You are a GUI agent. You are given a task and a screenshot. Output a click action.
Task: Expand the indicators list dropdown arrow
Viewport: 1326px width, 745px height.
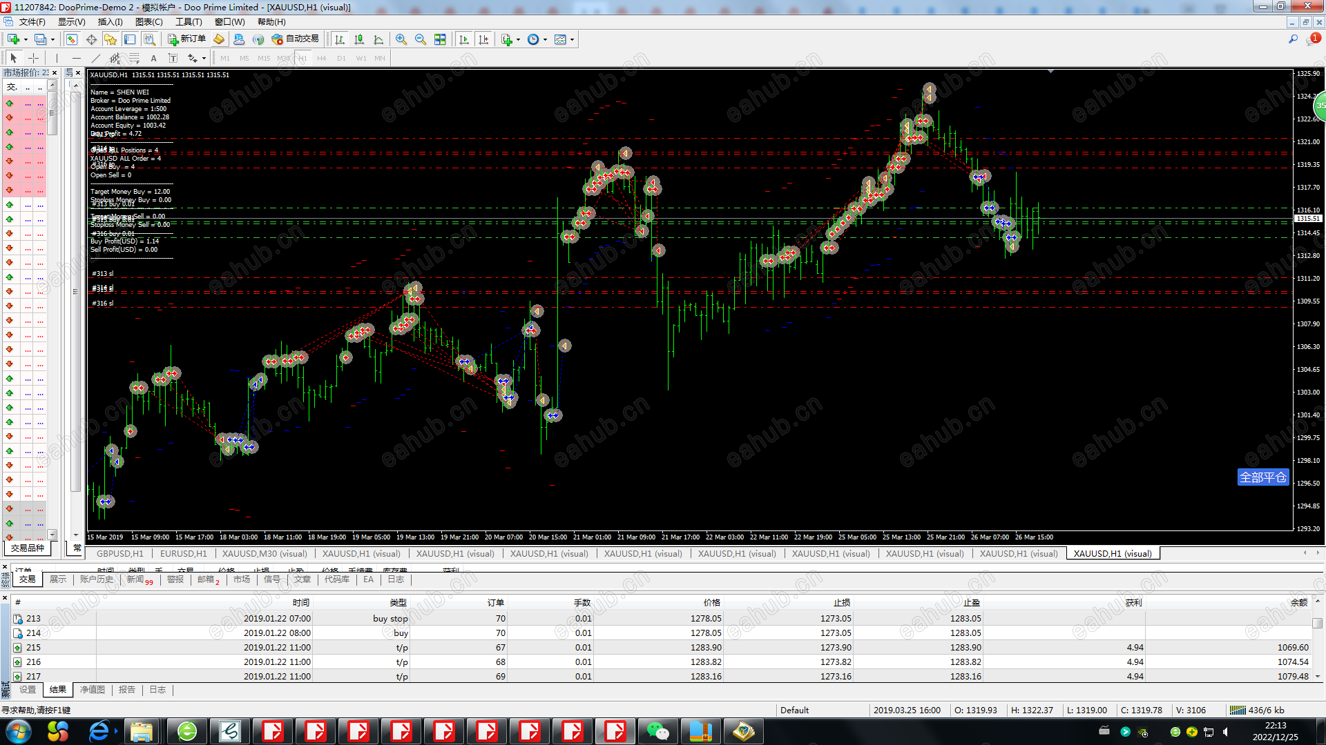(x=519, y=39)
